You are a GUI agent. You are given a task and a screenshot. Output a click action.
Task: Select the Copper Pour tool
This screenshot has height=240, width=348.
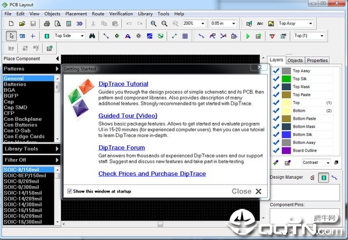point(150,36)
